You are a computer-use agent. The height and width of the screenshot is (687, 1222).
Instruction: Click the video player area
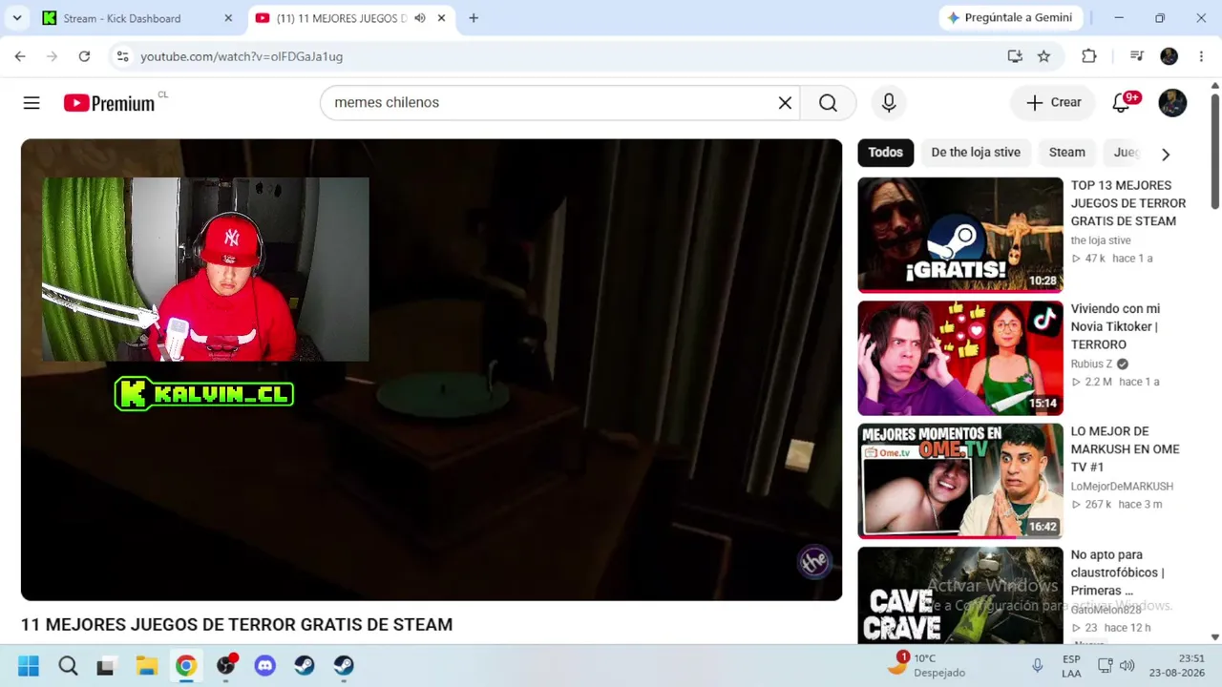432,369
